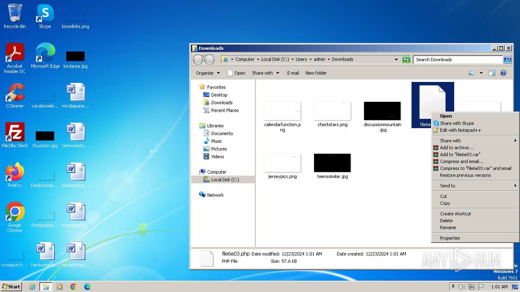Screen dimensions: 520x292
Task: Open Explorer help icon
Action: [503, 73]
